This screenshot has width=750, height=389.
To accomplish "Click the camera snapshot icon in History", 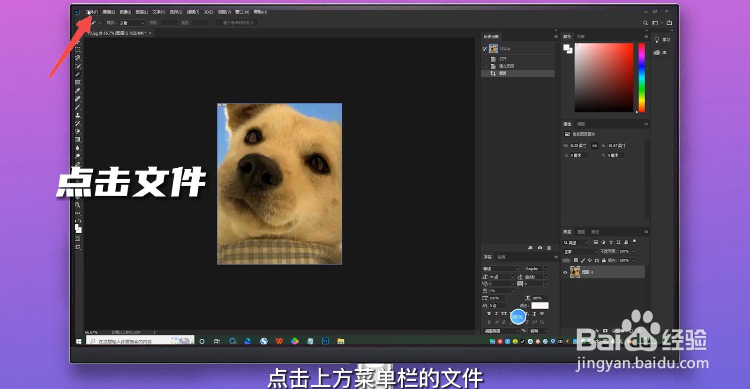I will [x=540, y=248].
